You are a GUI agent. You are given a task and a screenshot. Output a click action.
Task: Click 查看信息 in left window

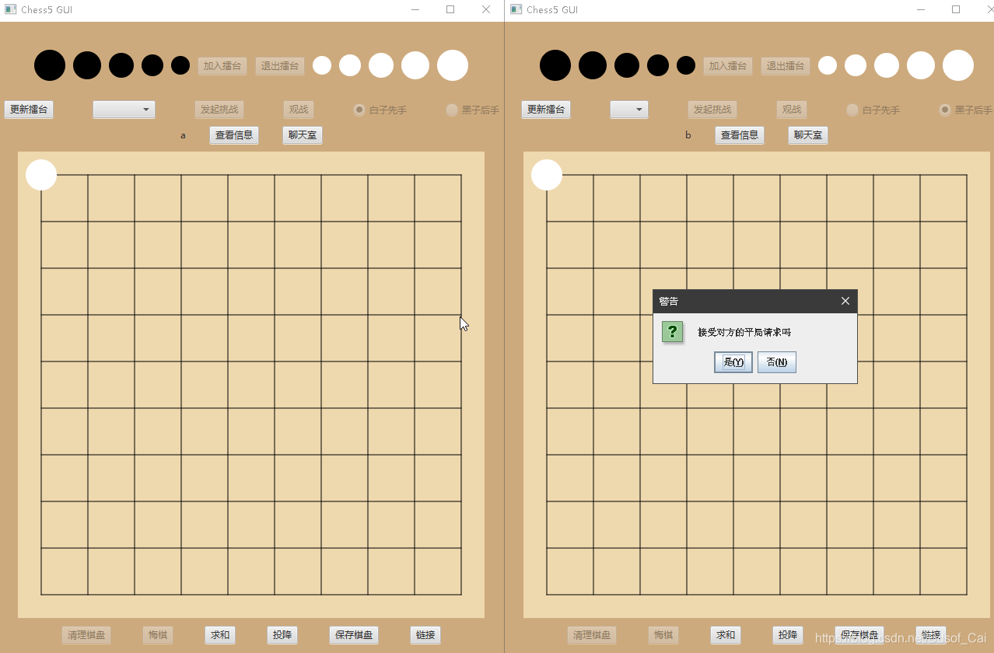click(x=234, y=135)
